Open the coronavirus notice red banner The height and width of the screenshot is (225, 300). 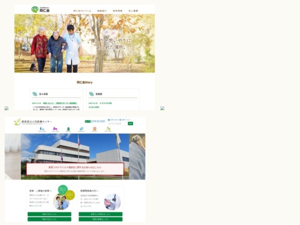click(75, 169)
